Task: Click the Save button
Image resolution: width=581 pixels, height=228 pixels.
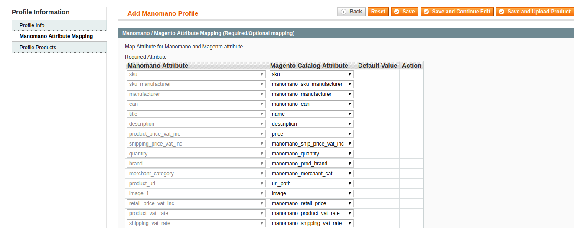Action: coord(405,12)
